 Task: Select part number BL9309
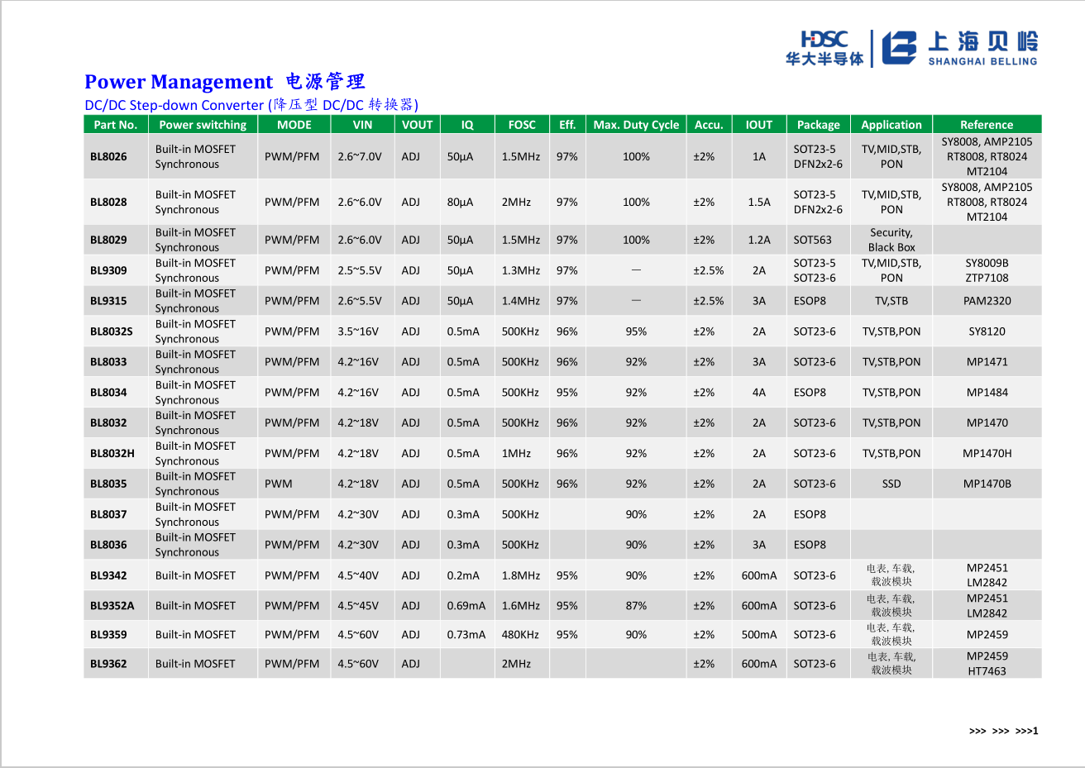(x=108, y=270)
